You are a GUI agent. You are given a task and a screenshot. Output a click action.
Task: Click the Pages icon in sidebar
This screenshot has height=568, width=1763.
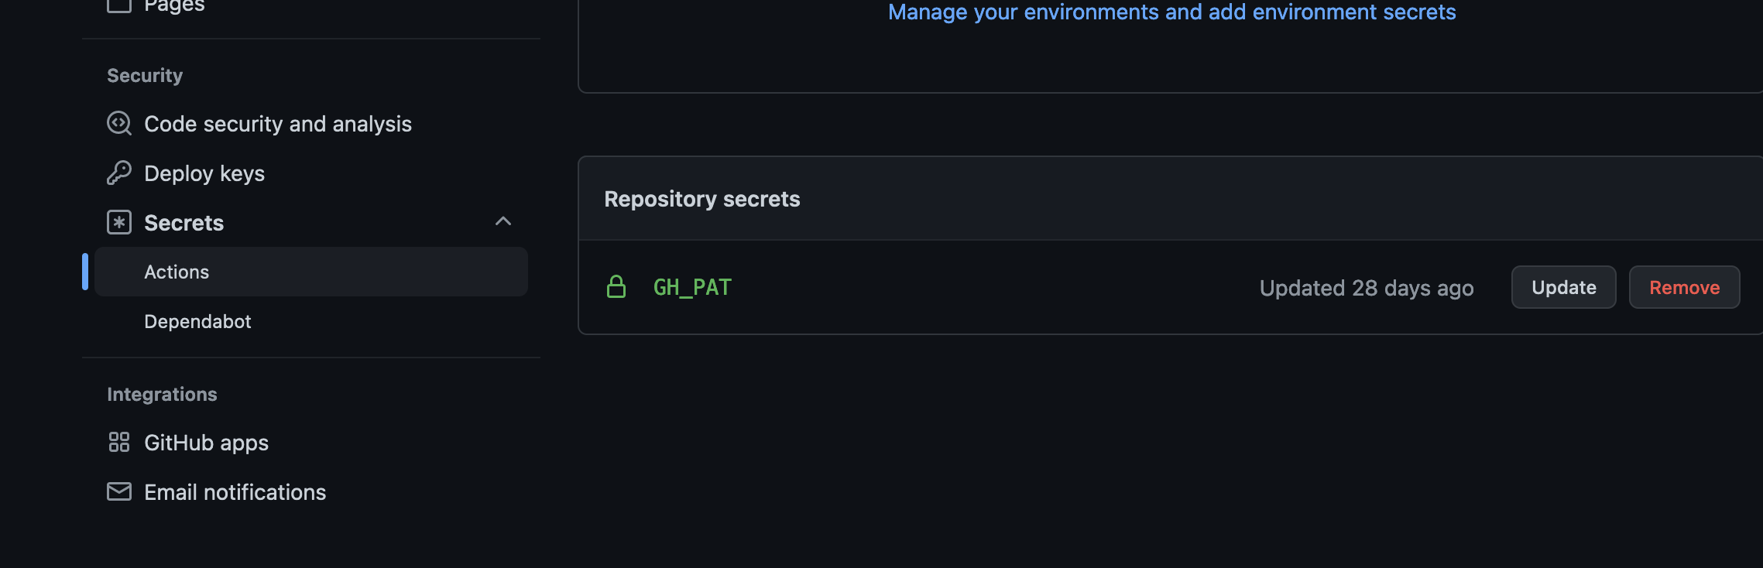pos(118,5)
